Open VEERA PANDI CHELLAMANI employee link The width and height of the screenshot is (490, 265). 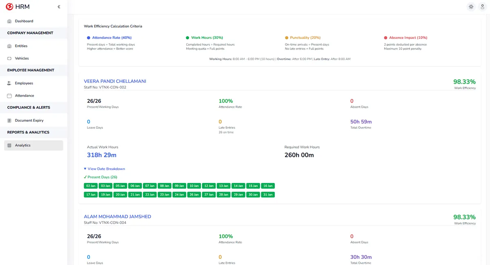[115, 81]
